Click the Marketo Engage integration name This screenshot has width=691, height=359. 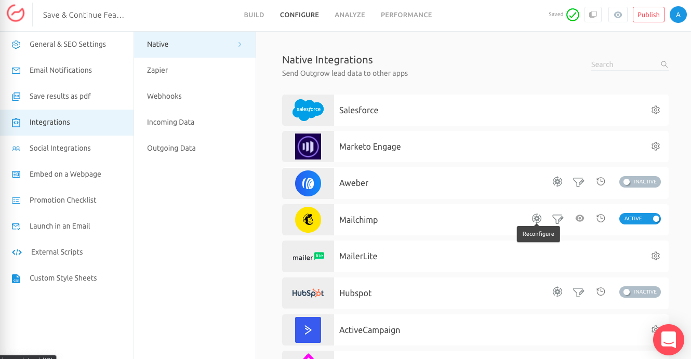point(370,147)
